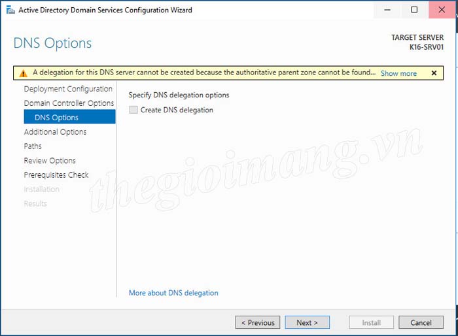Image resolution: width=458 pixels, height=336 pixels.
Task: Proceed with the Next button
Action: [307, 322]
